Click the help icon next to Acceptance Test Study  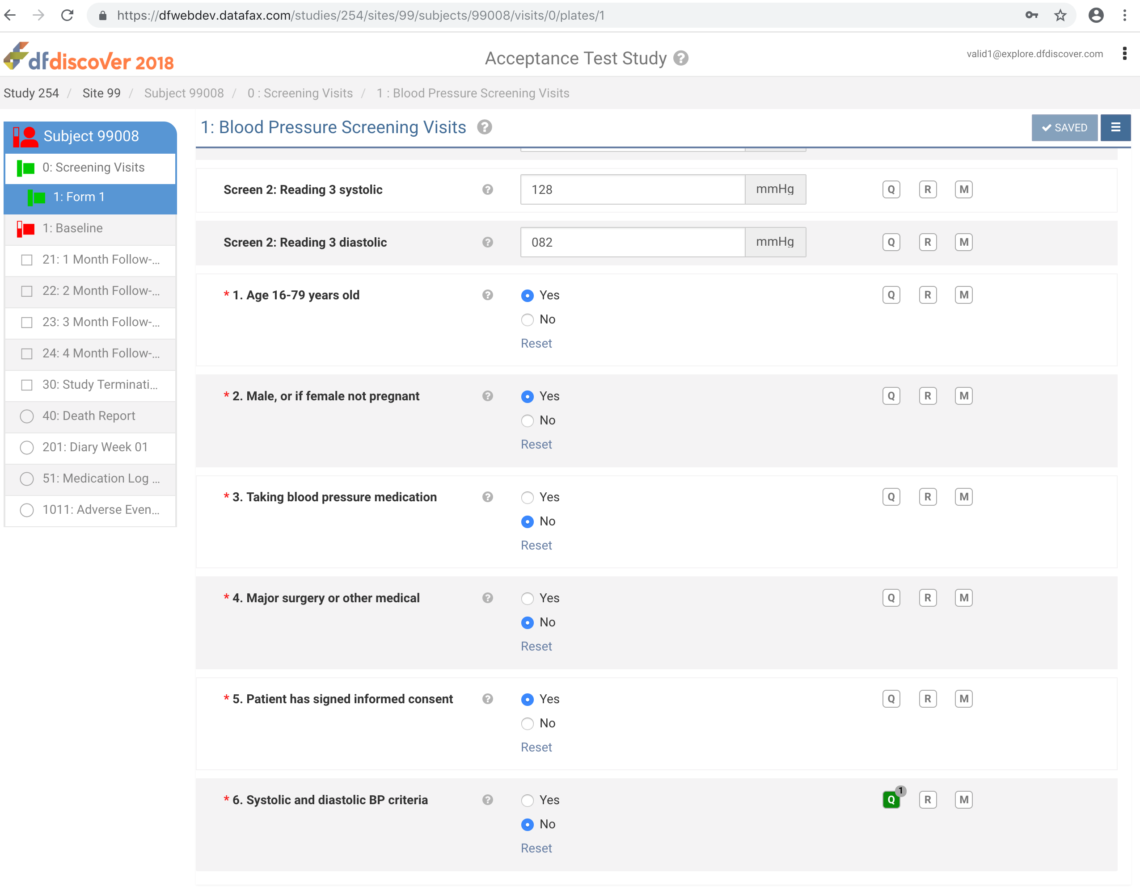click(x=681, y=58)
